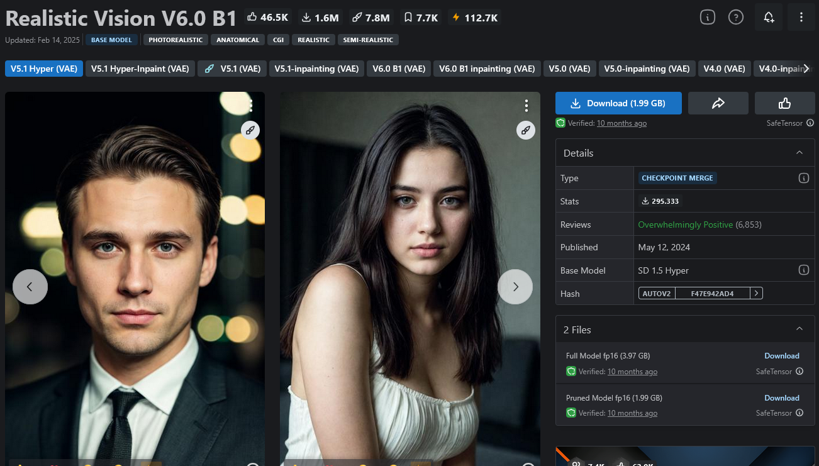Go to the next gallery image

coord(515,287)
